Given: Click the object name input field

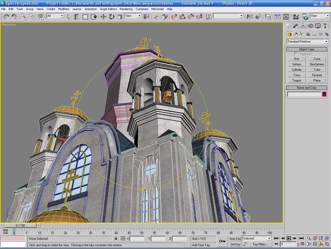Looking at the screenshot, I should point(304,94).
